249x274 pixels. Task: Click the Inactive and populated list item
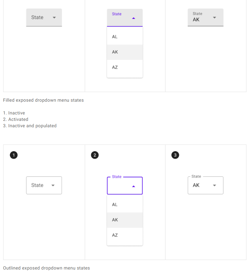tap(30, 126)
